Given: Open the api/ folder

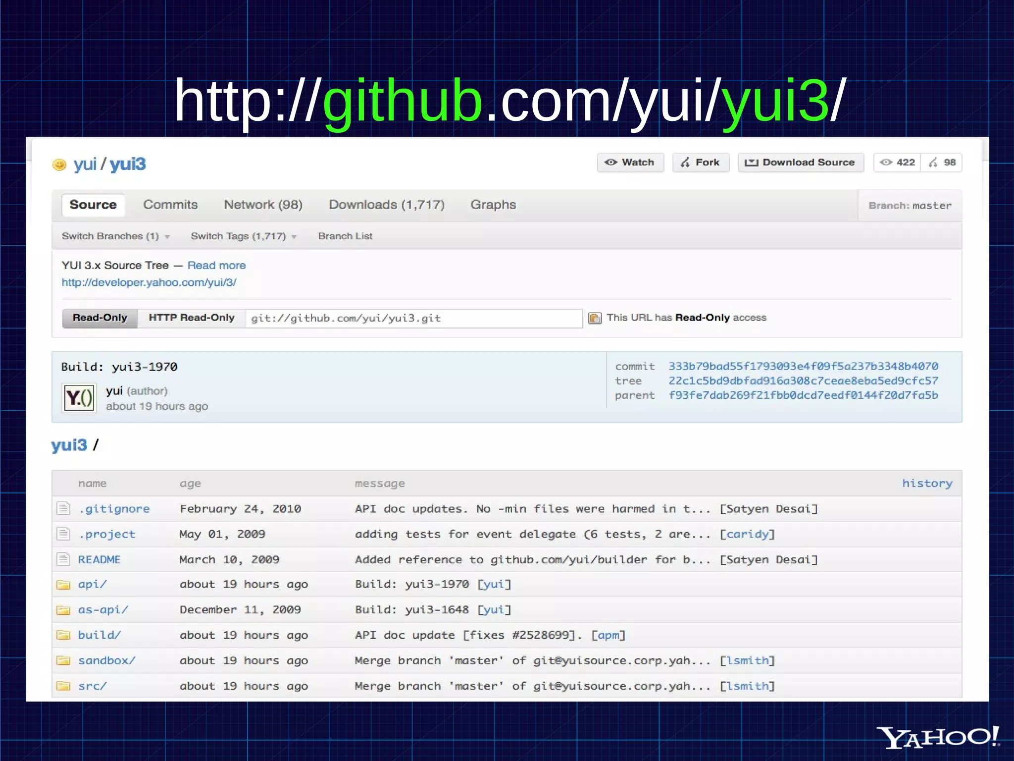Looking at the screenshot, I should [x=92, y=585].
